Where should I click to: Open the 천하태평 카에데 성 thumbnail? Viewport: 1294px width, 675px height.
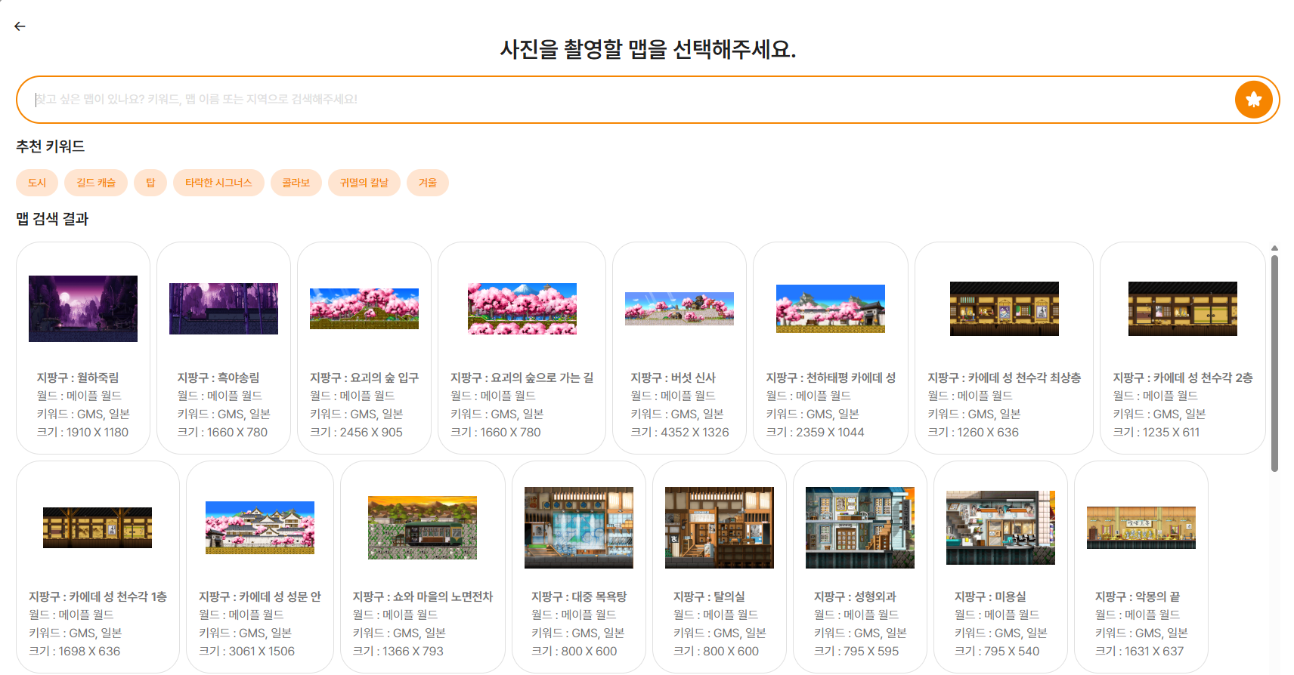(831, 309)
